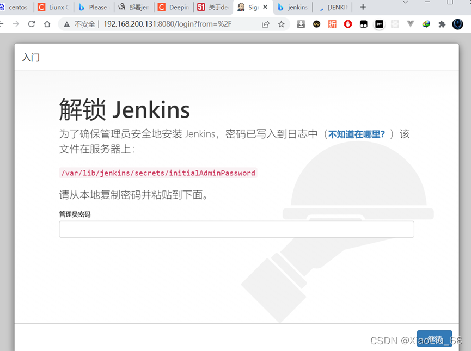Switch to the [JENKIN tab
Viewport: 471px width, 351px height.
(333, 7)
